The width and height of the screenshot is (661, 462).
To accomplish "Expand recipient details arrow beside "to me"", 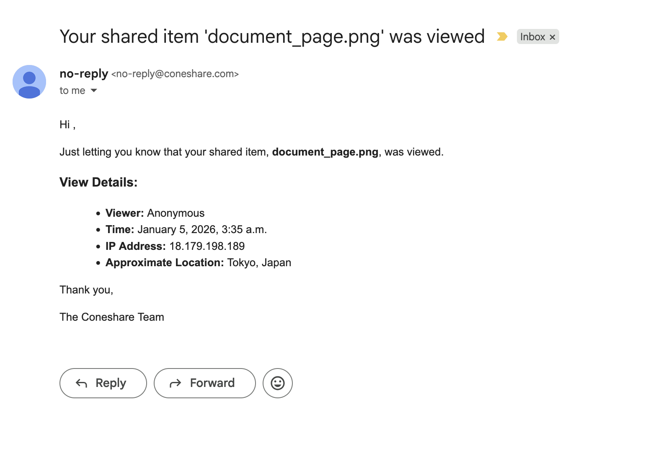I will click(x=94, y=91).
